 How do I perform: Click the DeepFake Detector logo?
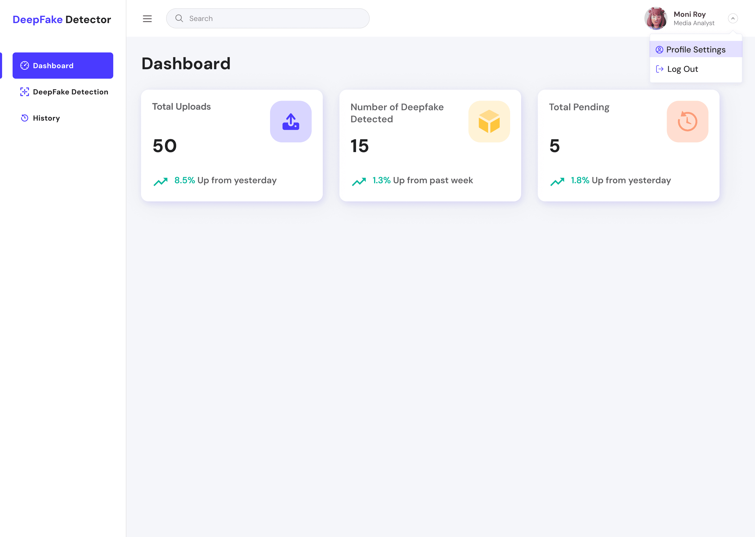coord(62,19)
